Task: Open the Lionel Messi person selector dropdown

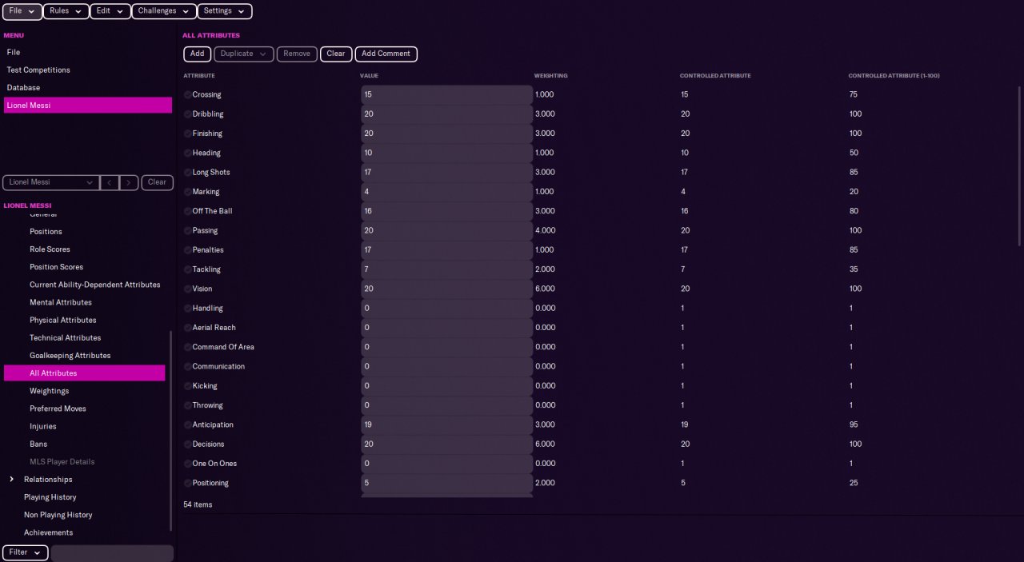Action: [51, 182]
